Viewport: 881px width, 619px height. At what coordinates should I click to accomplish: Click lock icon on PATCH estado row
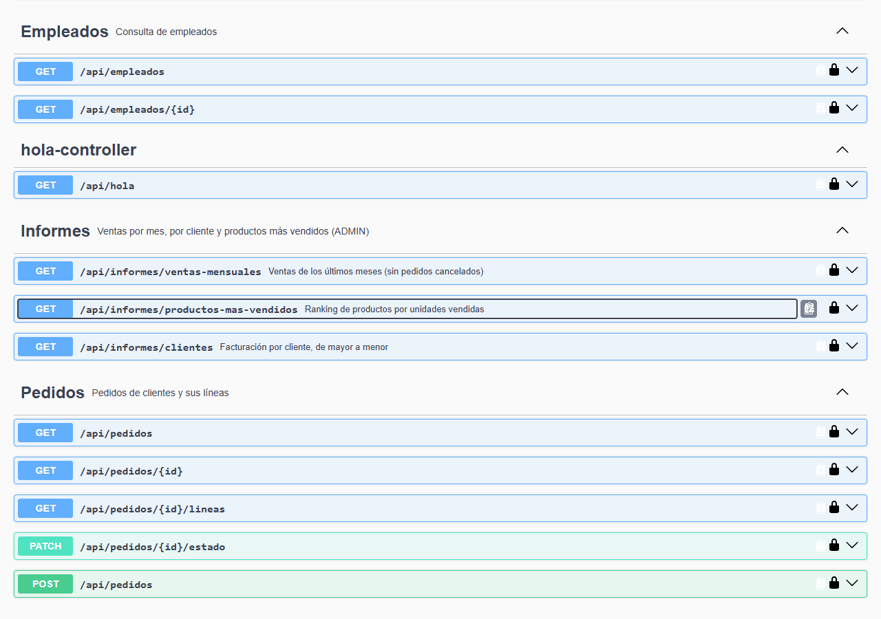tap(834, 545)
